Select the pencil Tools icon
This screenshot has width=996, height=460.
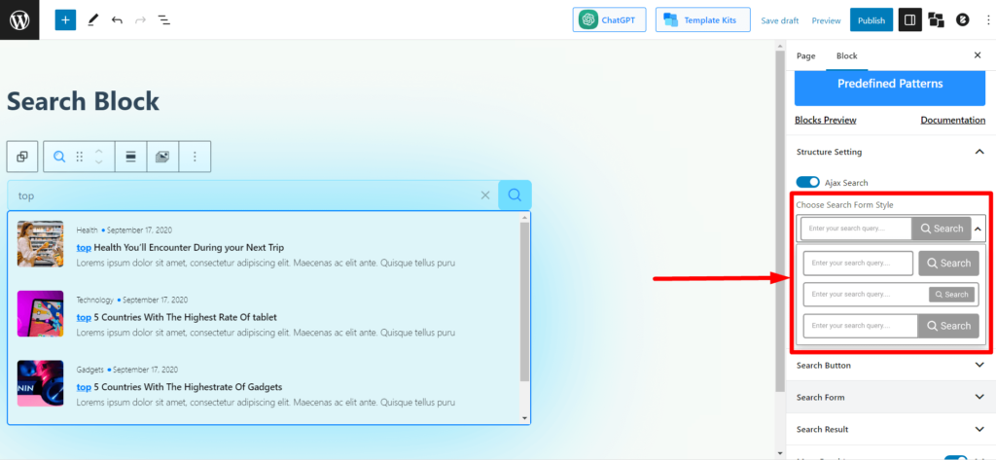tap(92, 19)
